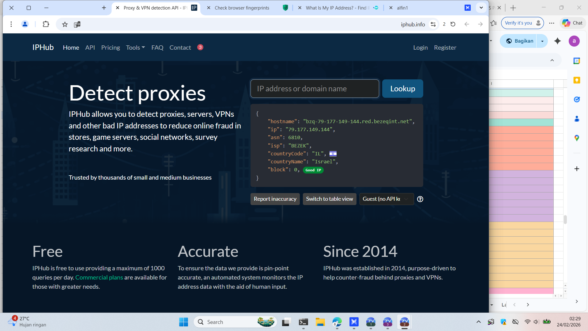Screen dimensions: 588x331
Task: Open the Guest API key dropdown
Action: pos(386,199)
